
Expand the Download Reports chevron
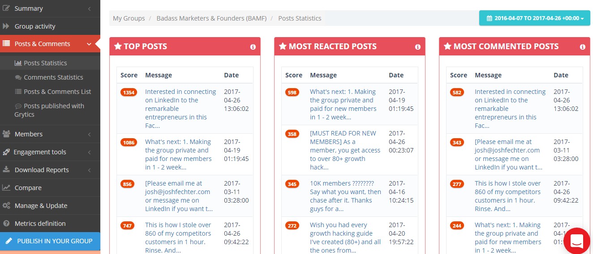pos(90,170)
